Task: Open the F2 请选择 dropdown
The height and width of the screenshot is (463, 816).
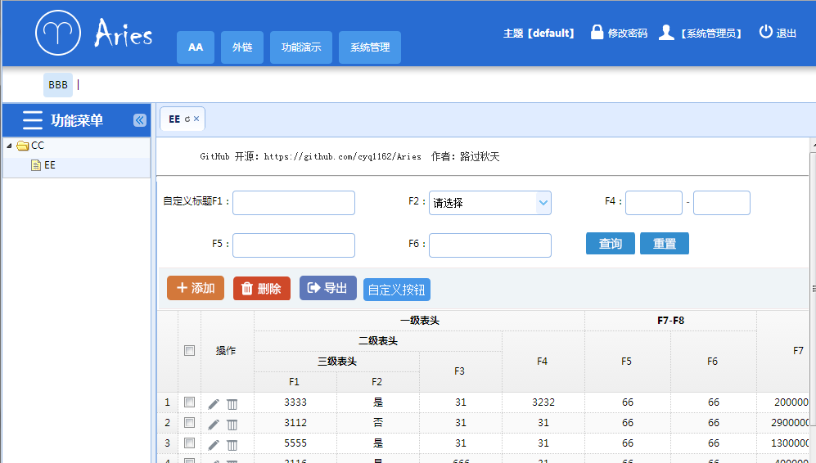Action: tap(489, 203)
